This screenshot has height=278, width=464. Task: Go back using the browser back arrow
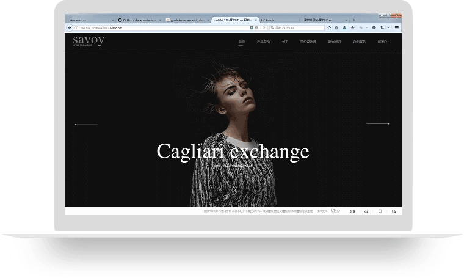(x=70, y=28)
